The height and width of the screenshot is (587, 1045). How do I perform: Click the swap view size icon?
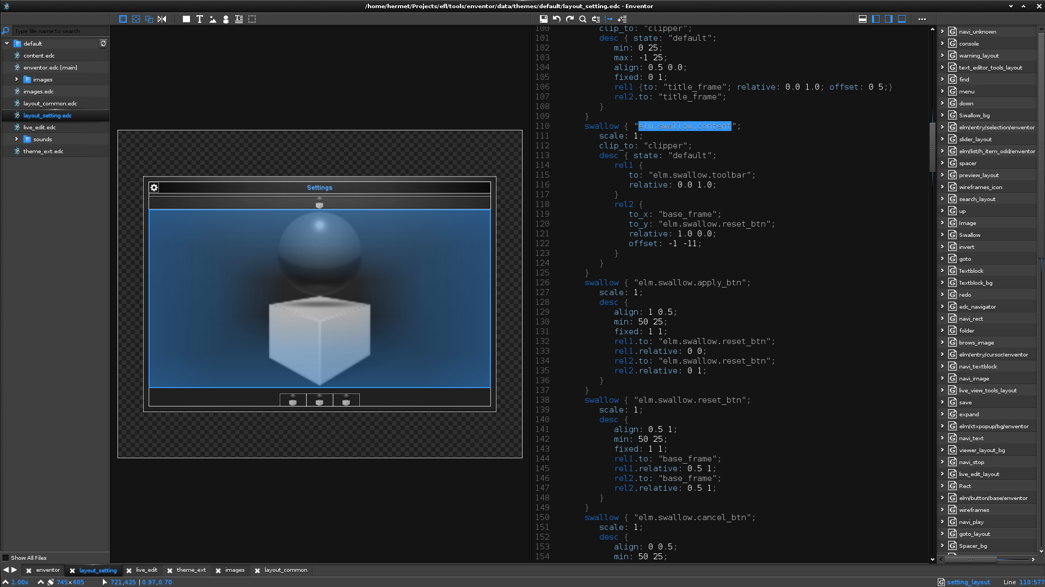point(51,582)
